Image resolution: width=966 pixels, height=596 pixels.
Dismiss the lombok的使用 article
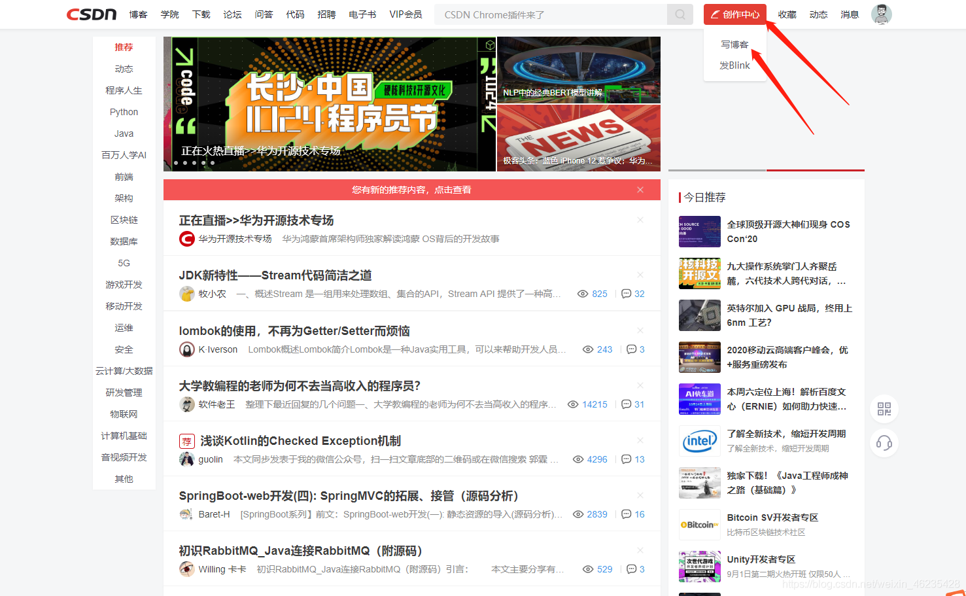click(x=640, y=330)
